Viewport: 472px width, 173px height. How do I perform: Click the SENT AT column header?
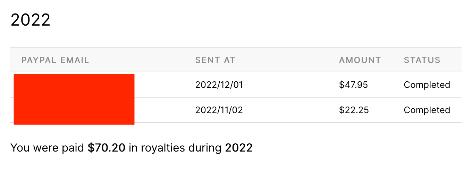coord(215,60)
